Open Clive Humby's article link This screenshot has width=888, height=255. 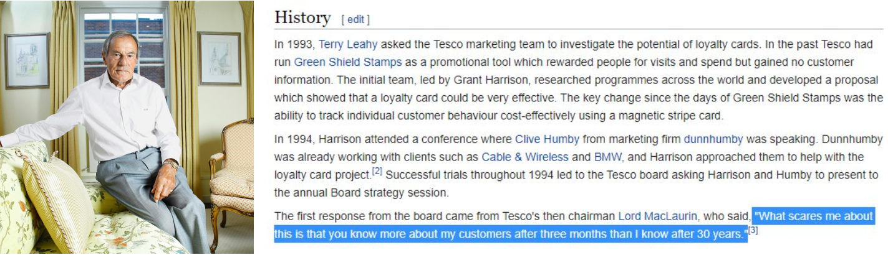547,139
